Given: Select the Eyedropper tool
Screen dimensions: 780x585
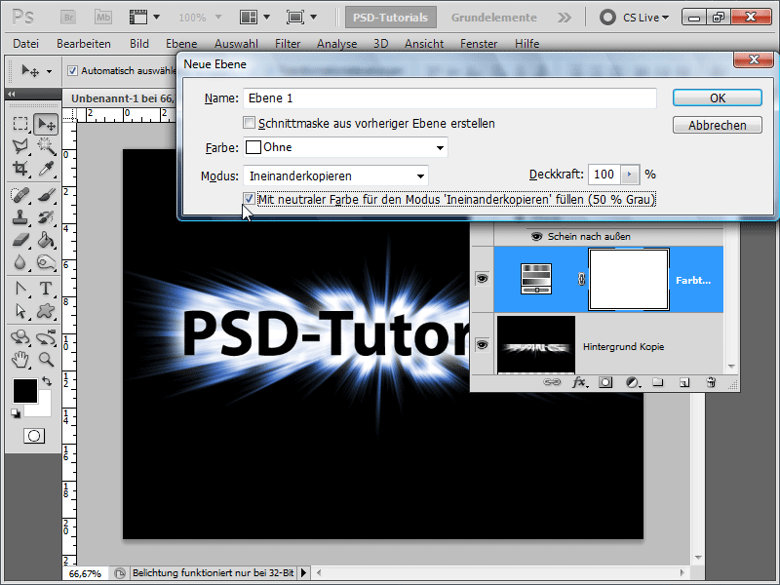Looking at the screenshot, I should pyautogui.click(x=46, y=168).
